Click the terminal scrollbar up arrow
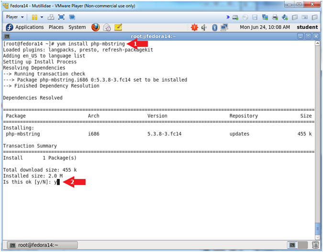 coord(317,43)
